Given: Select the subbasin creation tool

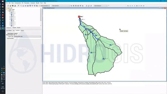Looking at the screenshot, I should (23, 6).
